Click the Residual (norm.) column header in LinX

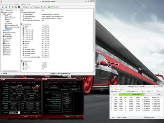[x=156, y=97]
